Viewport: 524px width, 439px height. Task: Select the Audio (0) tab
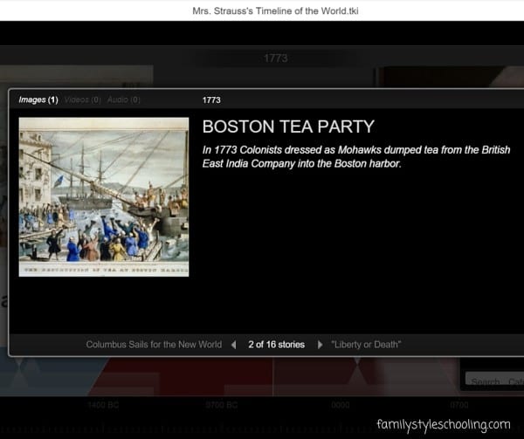tap(123, 100)
